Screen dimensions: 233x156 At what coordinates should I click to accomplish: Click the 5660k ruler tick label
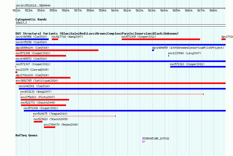[x=189, y=10]
